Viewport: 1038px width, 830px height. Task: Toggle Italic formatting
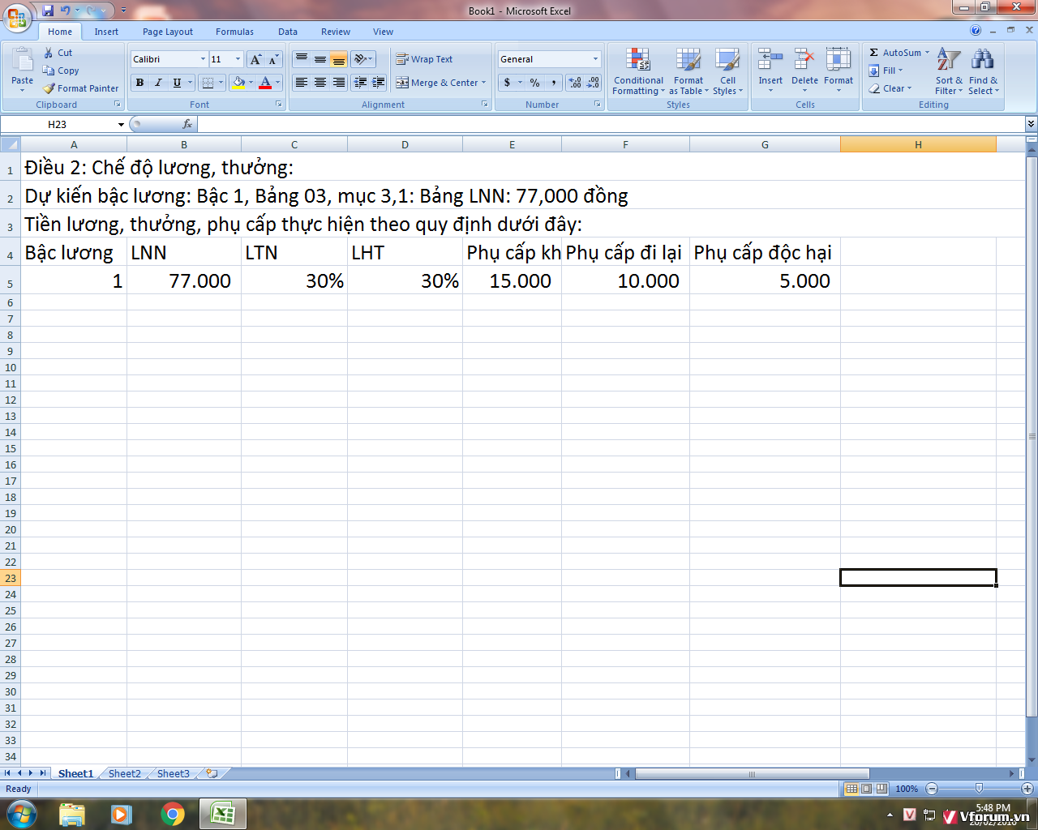(x=158, y=83)
